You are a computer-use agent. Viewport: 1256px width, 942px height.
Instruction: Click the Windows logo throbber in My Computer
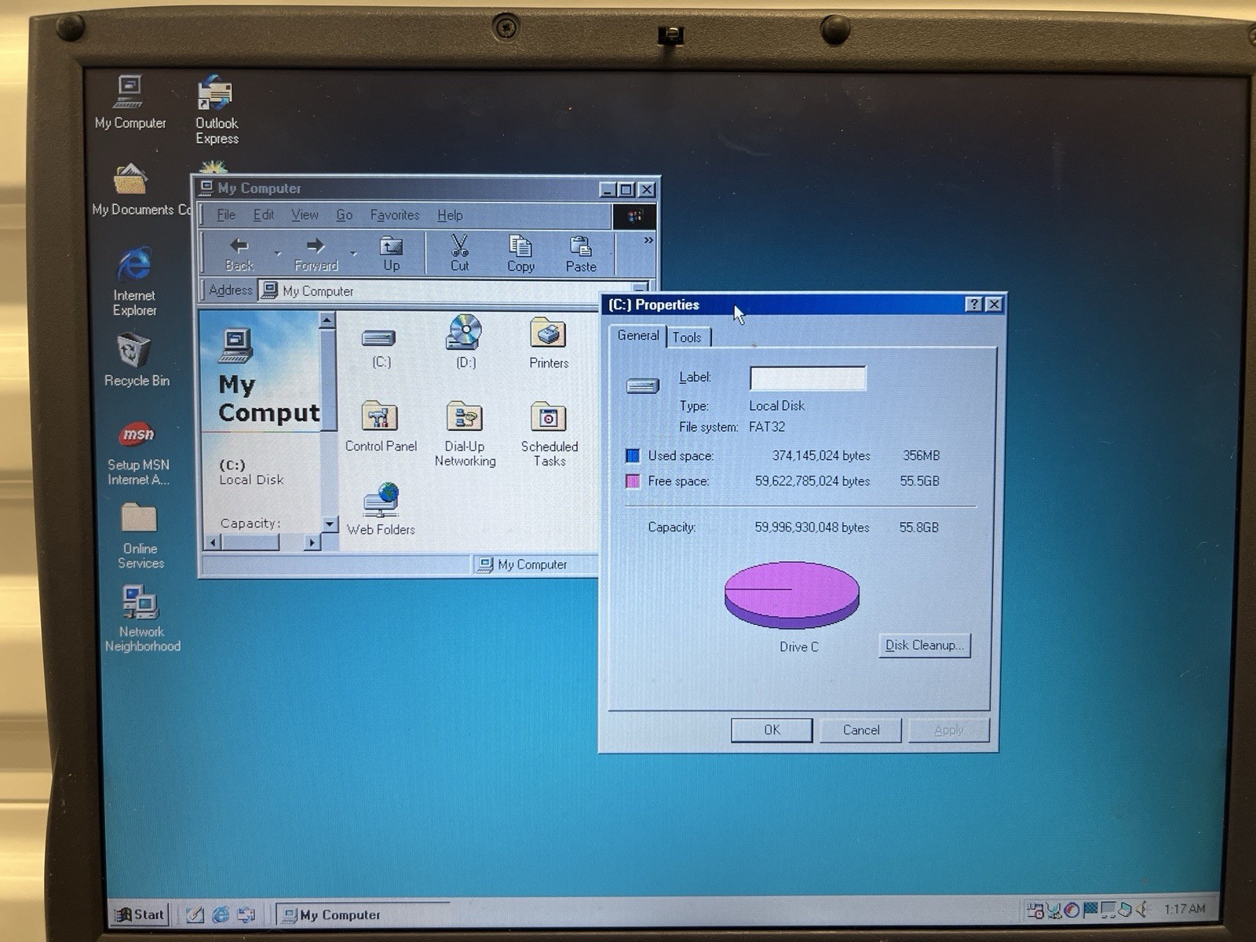point(634,216)
